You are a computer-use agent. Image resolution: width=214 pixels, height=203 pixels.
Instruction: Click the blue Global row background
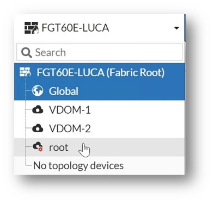[99, 91]
